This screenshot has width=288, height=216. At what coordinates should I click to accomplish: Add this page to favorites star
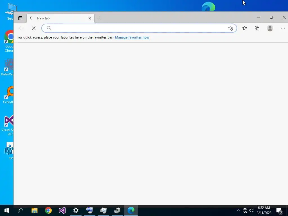pos(230,28)
